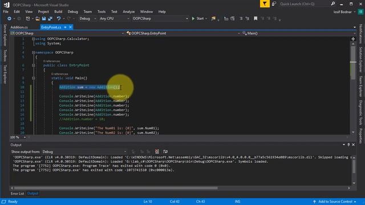The image size is (365, 205).
Task: Pin the EntryPoint.cs tab
Action: click(x=65, y=27)
